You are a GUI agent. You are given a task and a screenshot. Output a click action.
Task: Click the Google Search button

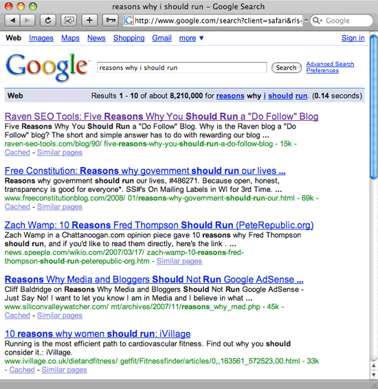286,68
